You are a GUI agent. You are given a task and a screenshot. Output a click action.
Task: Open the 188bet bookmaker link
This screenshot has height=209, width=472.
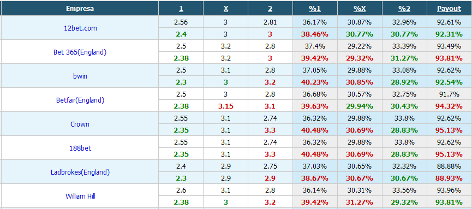click(80, 148)
